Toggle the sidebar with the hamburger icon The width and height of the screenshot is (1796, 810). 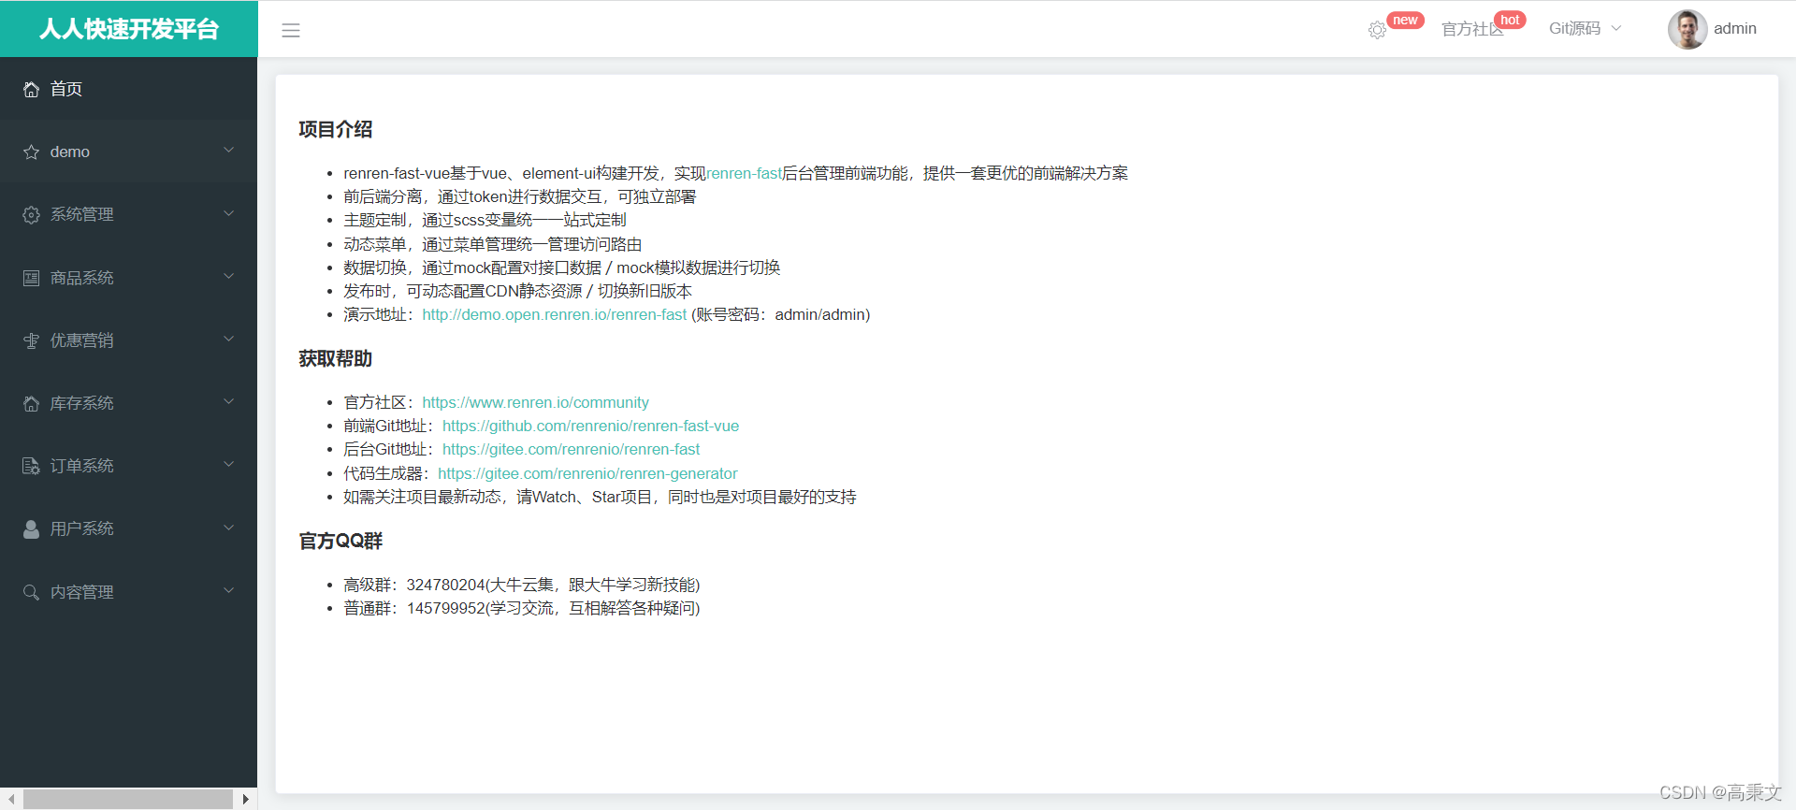click(x=291, y=30)
